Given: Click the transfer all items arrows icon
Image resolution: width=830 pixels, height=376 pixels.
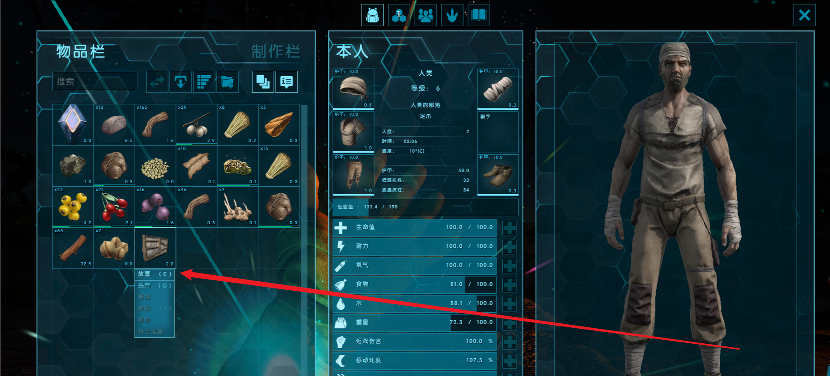Looking at the screenshot, I should (x=157, y=82).
